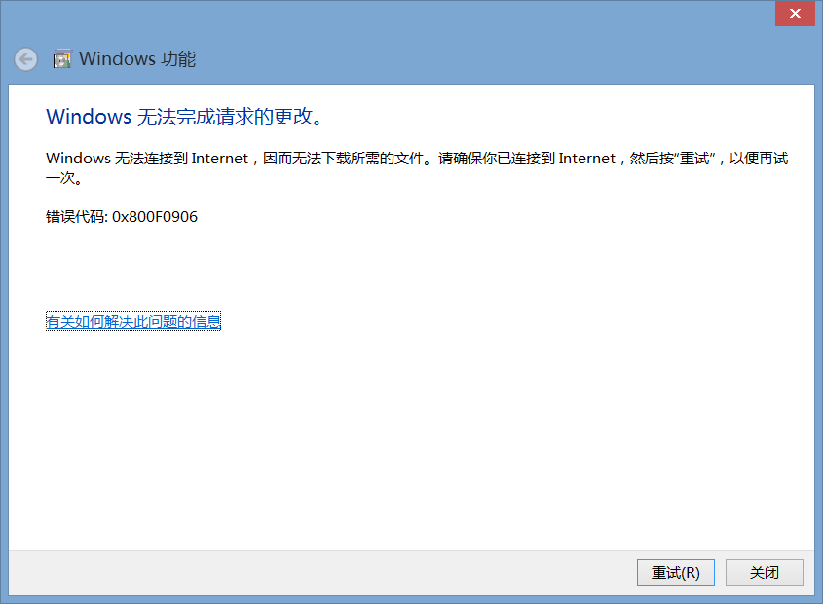Click error code text 0x800F0906
Screen dimensions: 823x604
coord(155,217)
